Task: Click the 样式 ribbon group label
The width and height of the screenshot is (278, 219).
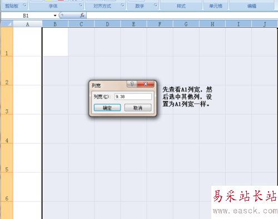Action: tap(181, 6)
